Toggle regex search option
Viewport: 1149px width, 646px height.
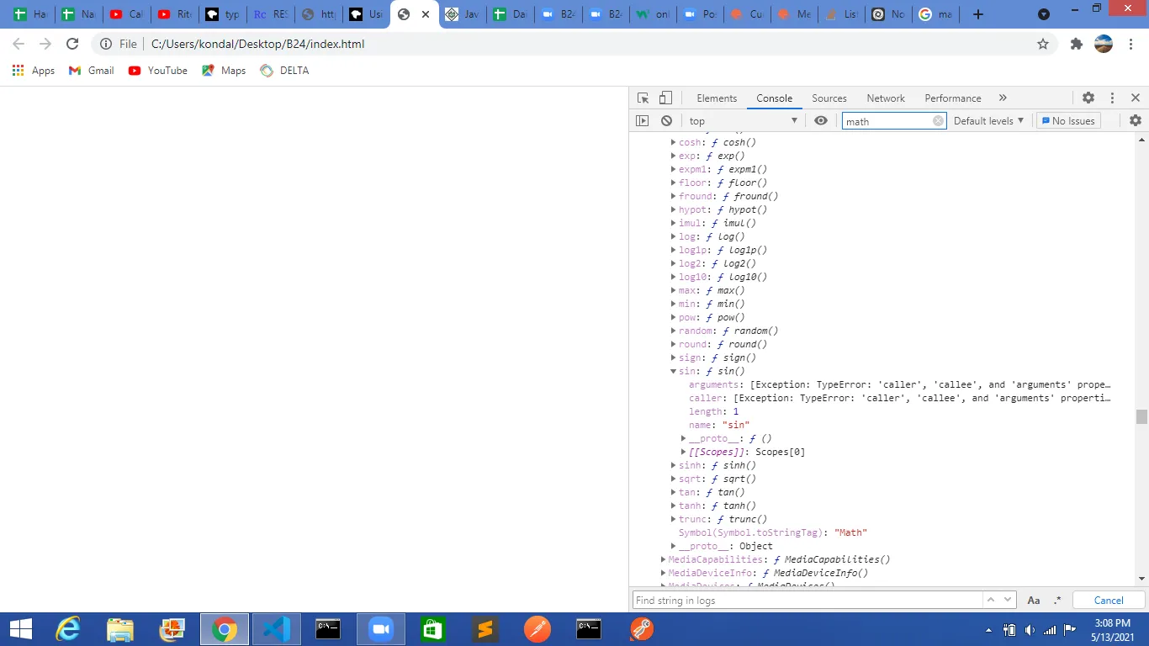[x=1057, y=600]
